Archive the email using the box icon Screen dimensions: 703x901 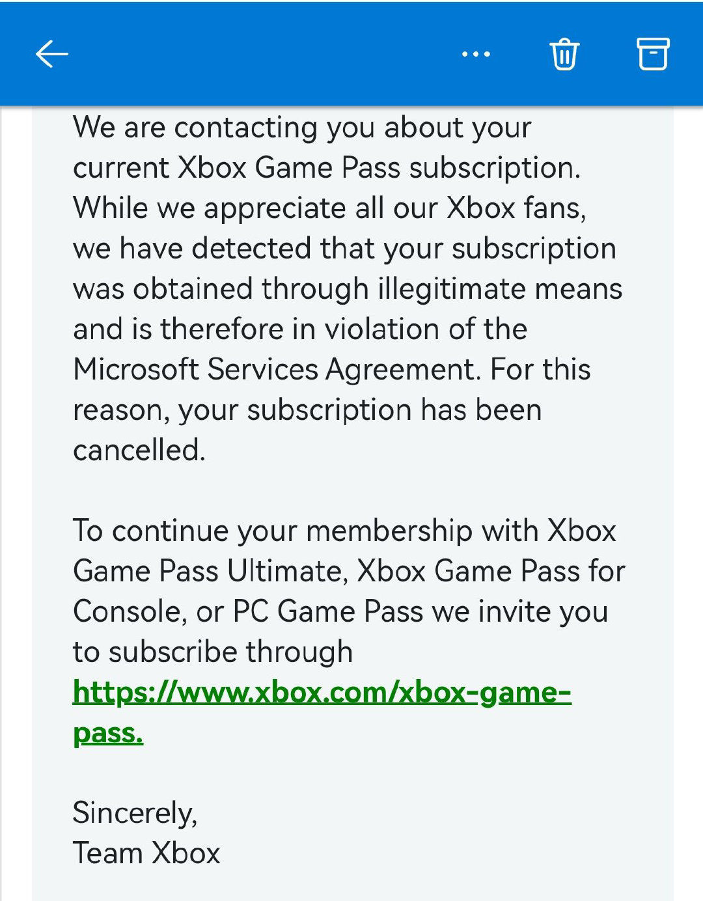point(652,53)
